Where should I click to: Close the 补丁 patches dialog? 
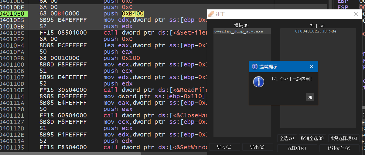pos(356,14)
